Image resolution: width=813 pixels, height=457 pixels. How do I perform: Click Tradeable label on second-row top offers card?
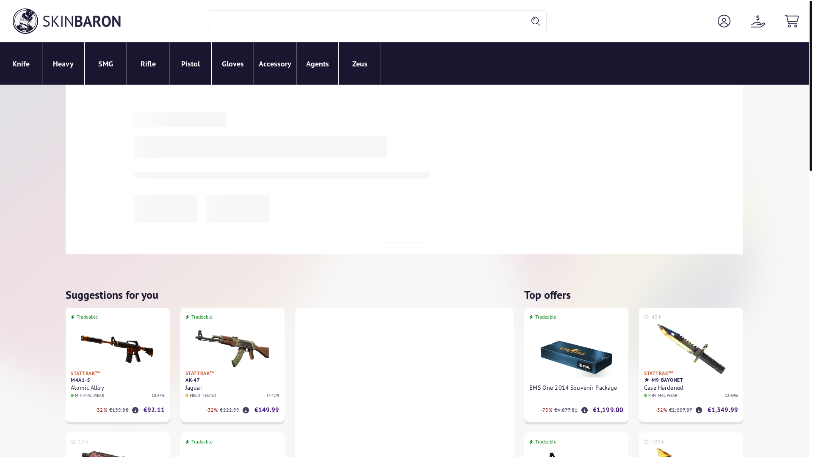546,442
